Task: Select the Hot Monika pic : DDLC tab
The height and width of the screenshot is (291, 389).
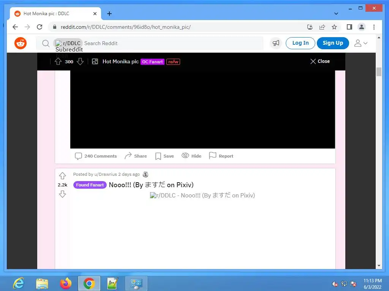Action: coord(55,14)
